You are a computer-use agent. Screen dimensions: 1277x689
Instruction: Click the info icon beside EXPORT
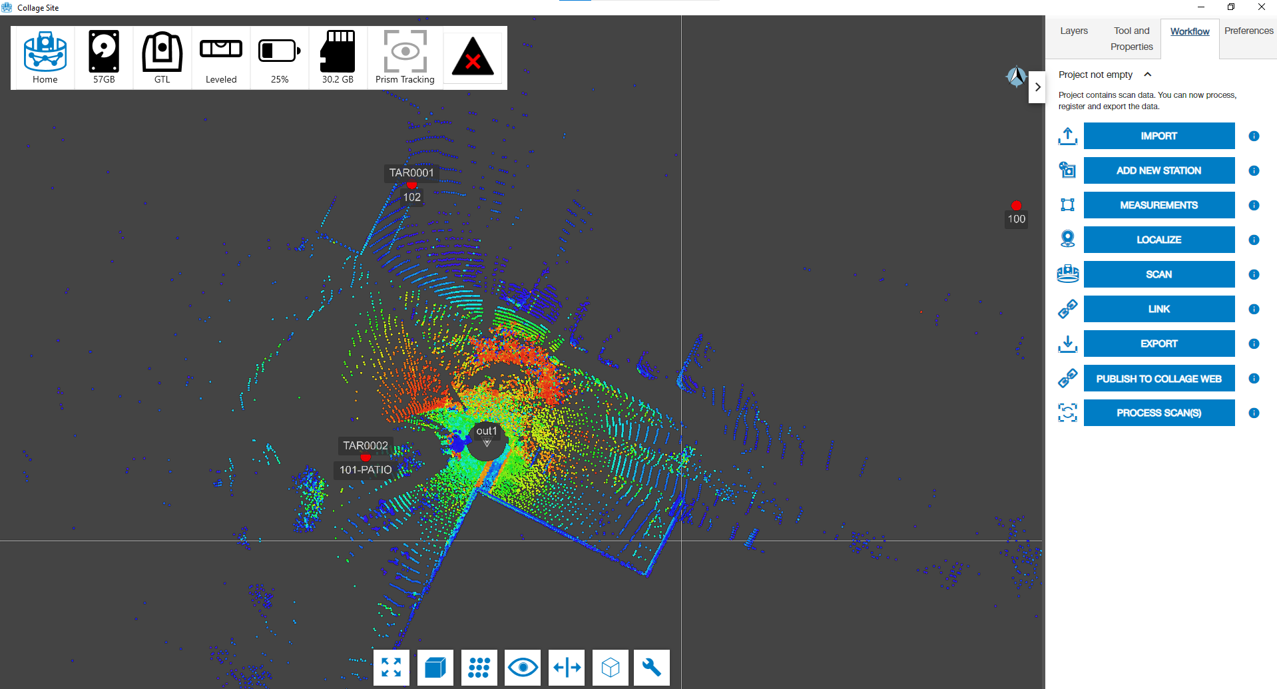point(1254,344)
